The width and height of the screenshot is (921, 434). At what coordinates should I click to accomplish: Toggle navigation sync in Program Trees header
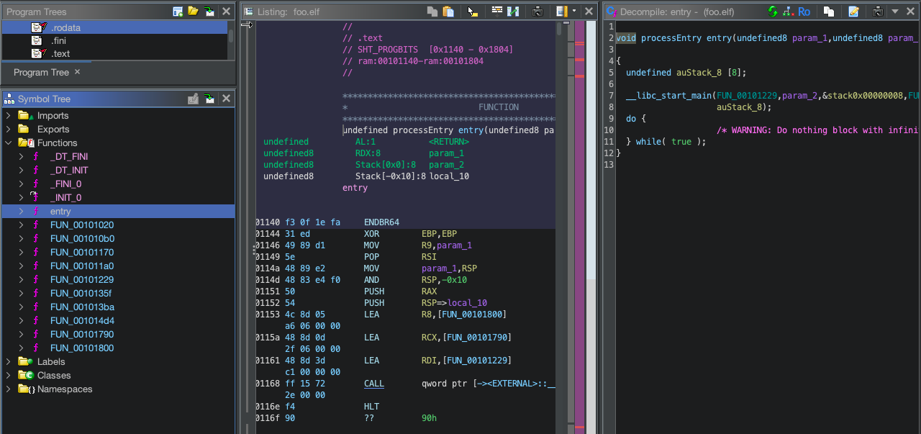click(x=209, y=12)
